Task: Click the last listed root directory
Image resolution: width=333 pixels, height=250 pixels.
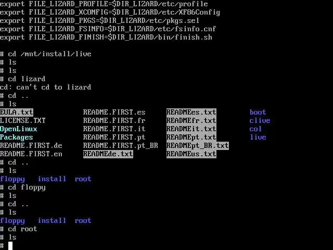Action: click(x=83, y=221)
